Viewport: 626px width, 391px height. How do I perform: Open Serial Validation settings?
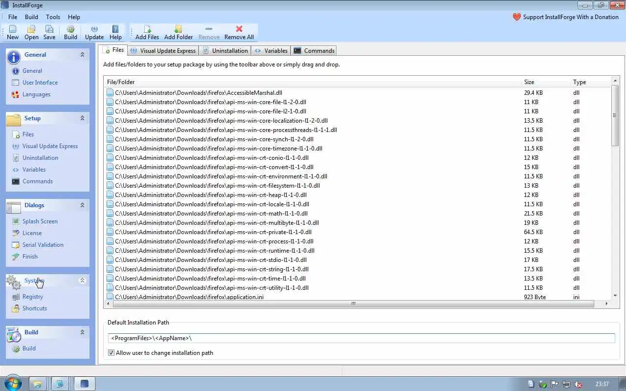pyautogui.click(x=43, y=245)
